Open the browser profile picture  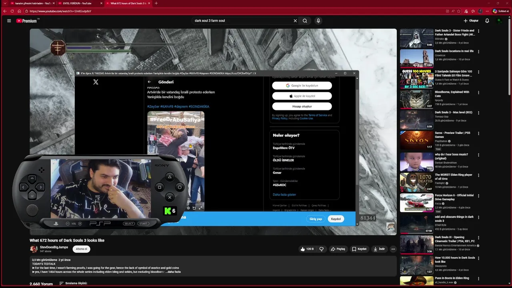(x=480, y=11)
